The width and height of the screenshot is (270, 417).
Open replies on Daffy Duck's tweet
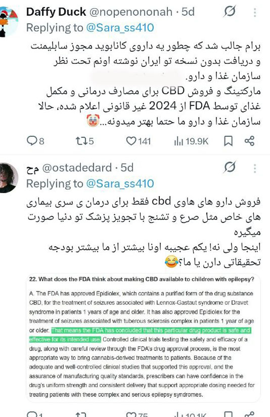(x=35, y=141)
